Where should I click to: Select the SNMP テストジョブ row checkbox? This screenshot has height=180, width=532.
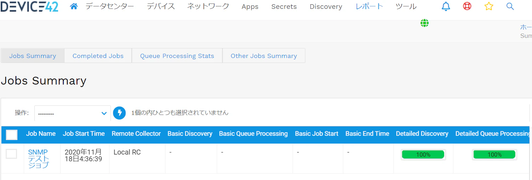click(11, 154)
